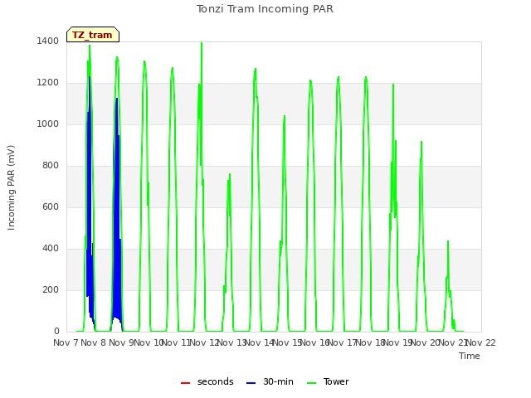Click the 'Nov 14' x-axis tick label
531x398 pixels.
click(260, 342)
